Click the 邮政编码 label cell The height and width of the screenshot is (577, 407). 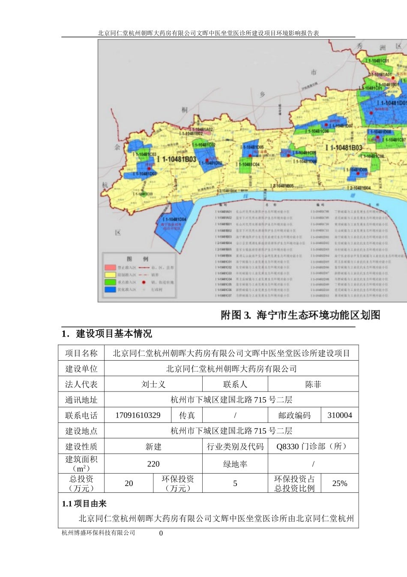pyautogui.click(x=294, y=415)
